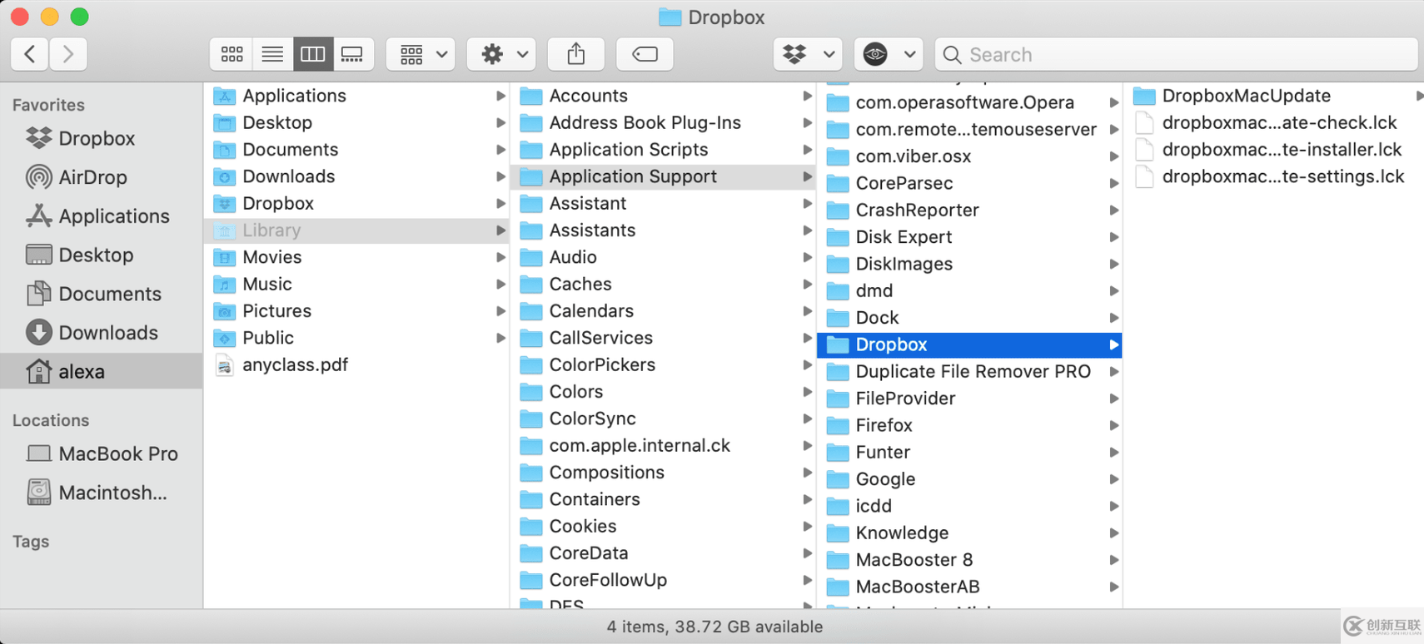Select the FileProvider folder

[970, 399]
